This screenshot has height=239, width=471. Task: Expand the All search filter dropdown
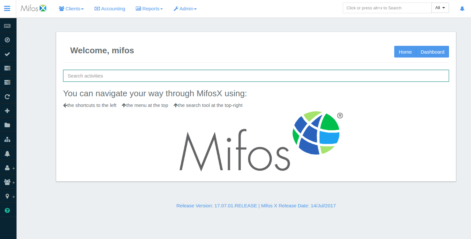[440, 8]
